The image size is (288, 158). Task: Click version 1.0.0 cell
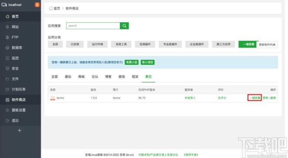[94, 98]
